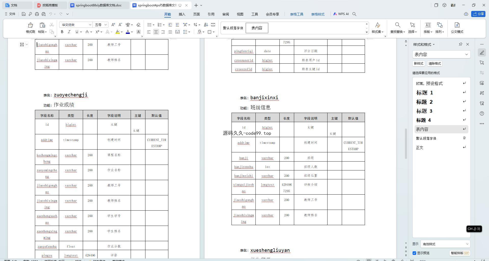This screenshot has width=489, height=261.
Task: Apply 标题 1 style from list
Action: pyautogui.click(x=441, y=93)
